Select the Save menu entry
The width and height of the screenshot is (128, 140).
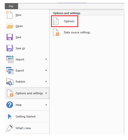tap(27, 37)
